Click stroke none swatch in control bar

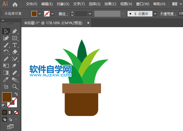tap(47, 14)
